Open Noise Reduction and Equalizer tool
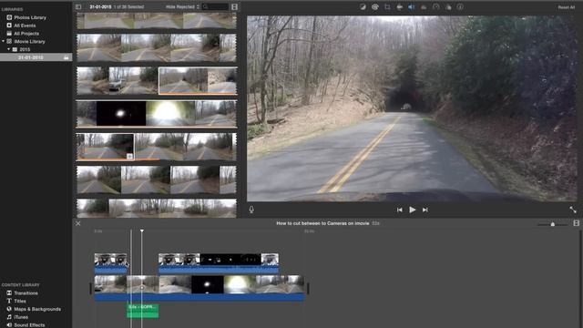Viewport: 583px width, 328px height. click(424, 7)
